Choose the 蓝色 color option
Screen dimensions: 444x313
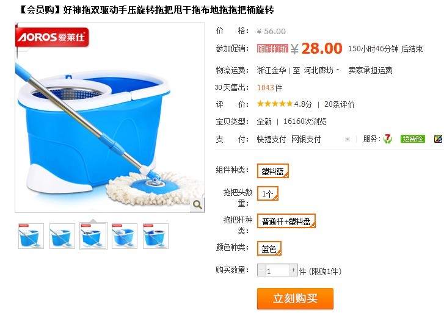pos(269,248)
